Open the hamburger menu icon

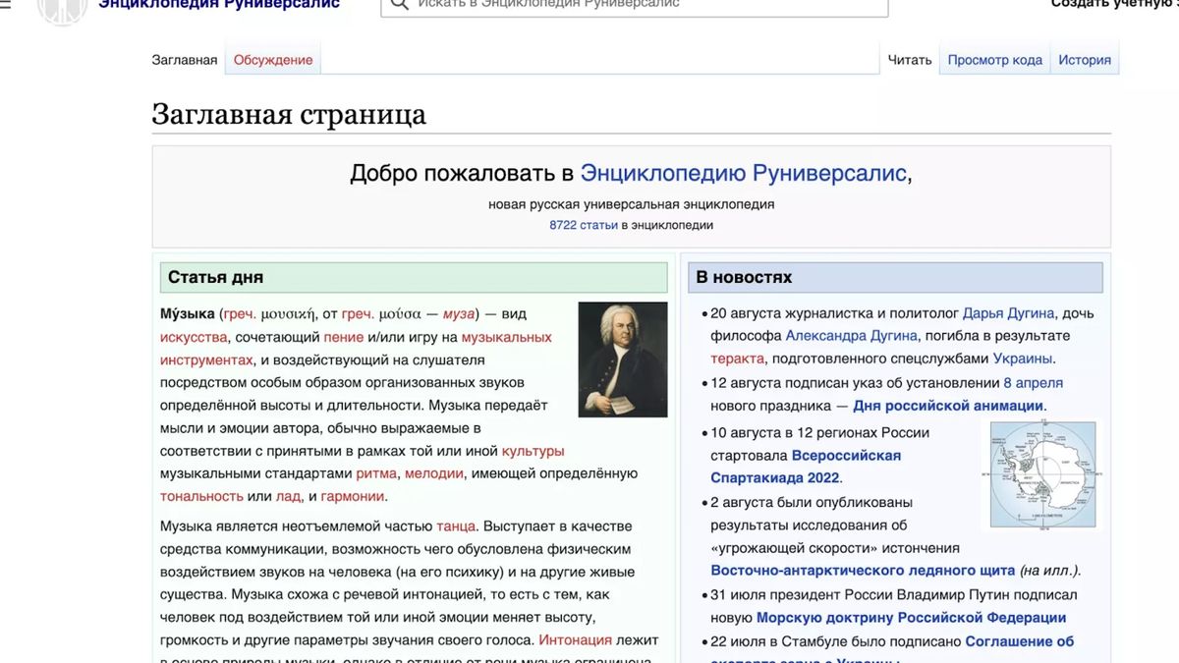[x=5, y=5]
